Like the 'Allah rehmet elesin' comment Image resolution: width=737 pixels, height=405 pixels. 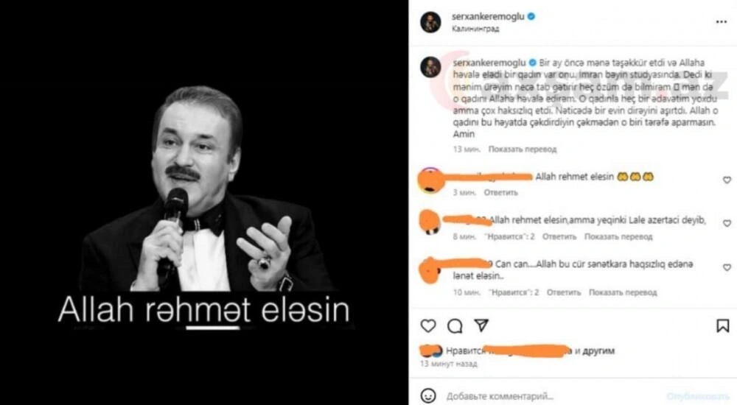coord(727,180)
